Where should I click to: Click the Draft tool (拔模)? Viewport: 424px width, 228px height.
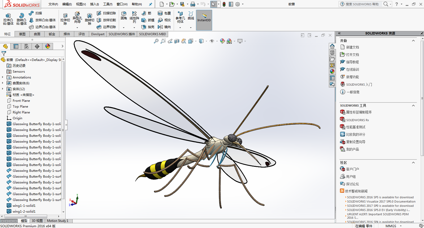tap(148, 20)
